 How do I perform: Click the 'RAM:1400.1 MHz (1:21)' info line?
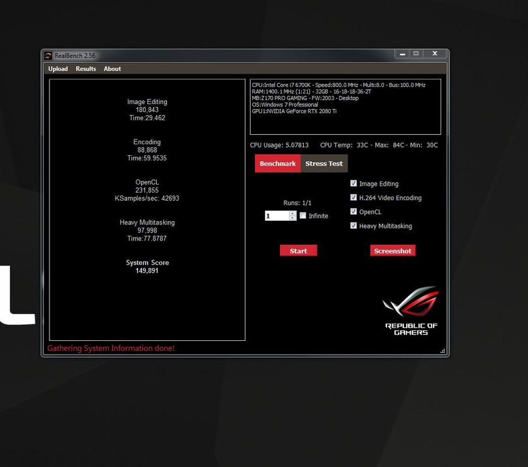click(x=311, y=92)
